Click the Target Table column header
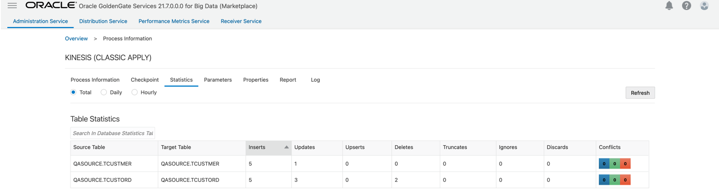Image resolution: width=719 pixels, height=189 pixels. click(x=202, y=147)
